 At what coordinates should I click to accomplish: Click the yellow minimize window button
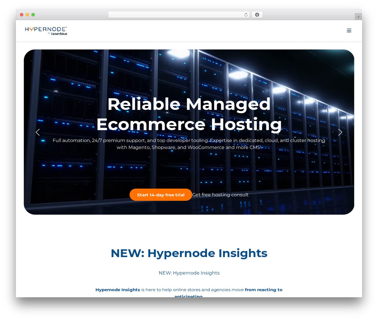coord(27,15)
